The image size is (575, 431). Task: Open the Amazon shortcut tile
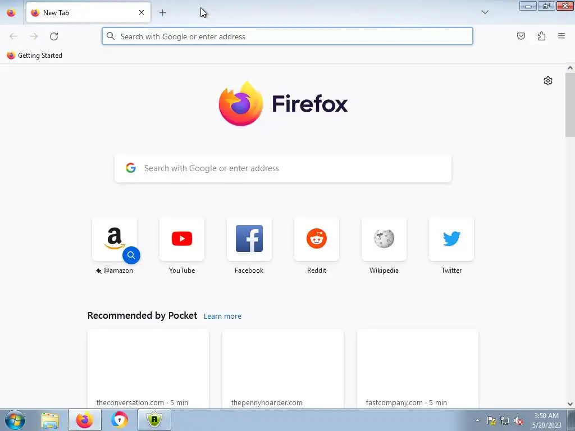pyautogui.click(x=115, y=239)
